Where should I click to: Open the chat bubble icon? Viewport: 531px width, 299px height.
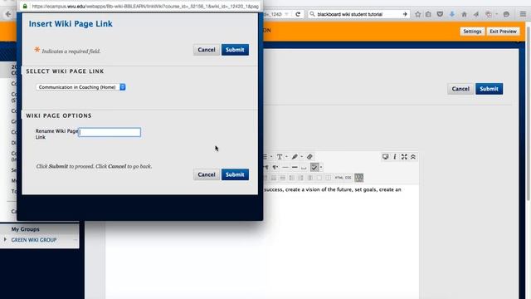(506, 14)
